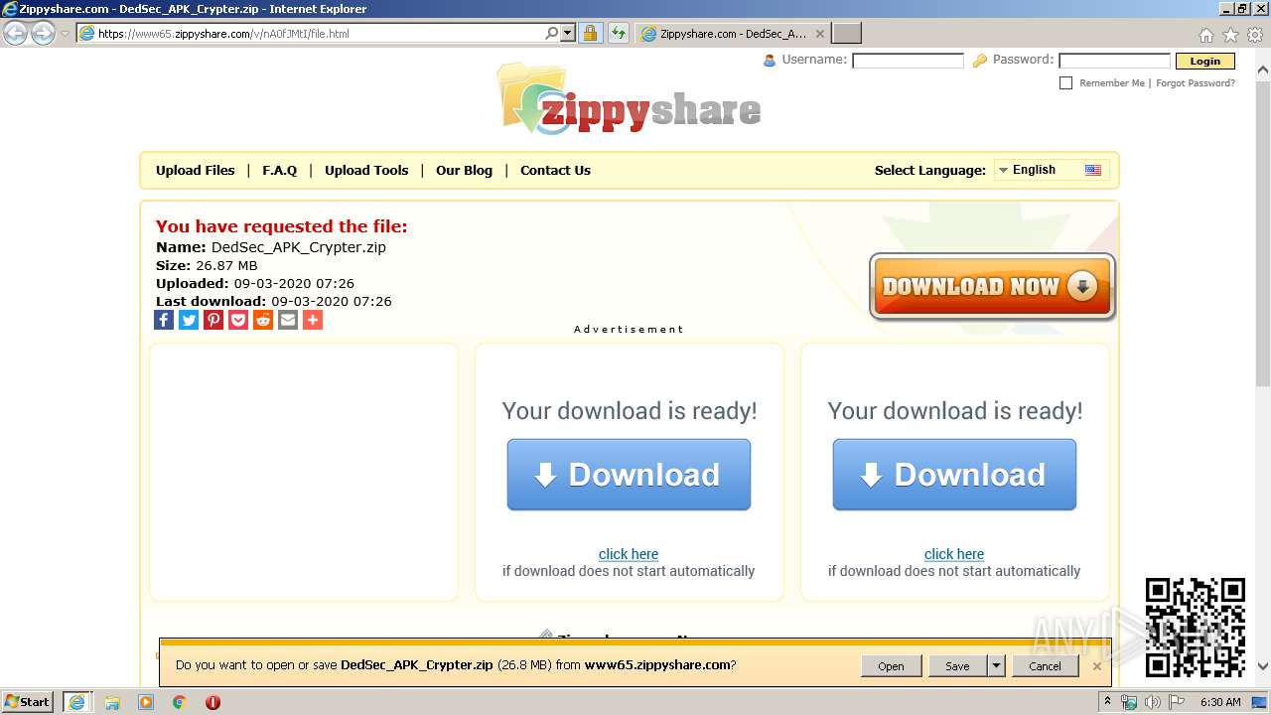Click Open in the download notification bar
Image resolution: width=1271 pixels, height=715 pixels.
tap(891, 665)
